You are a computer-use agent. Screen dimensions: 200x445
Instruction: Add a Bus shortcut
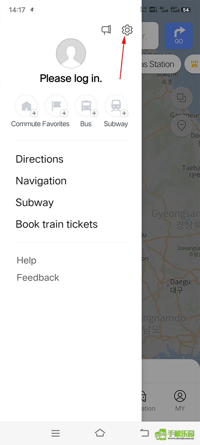86,106
